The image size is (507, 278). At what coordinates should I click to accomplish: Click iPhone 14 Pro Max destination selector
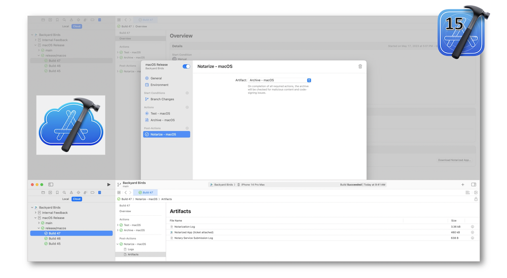(251, 185)
